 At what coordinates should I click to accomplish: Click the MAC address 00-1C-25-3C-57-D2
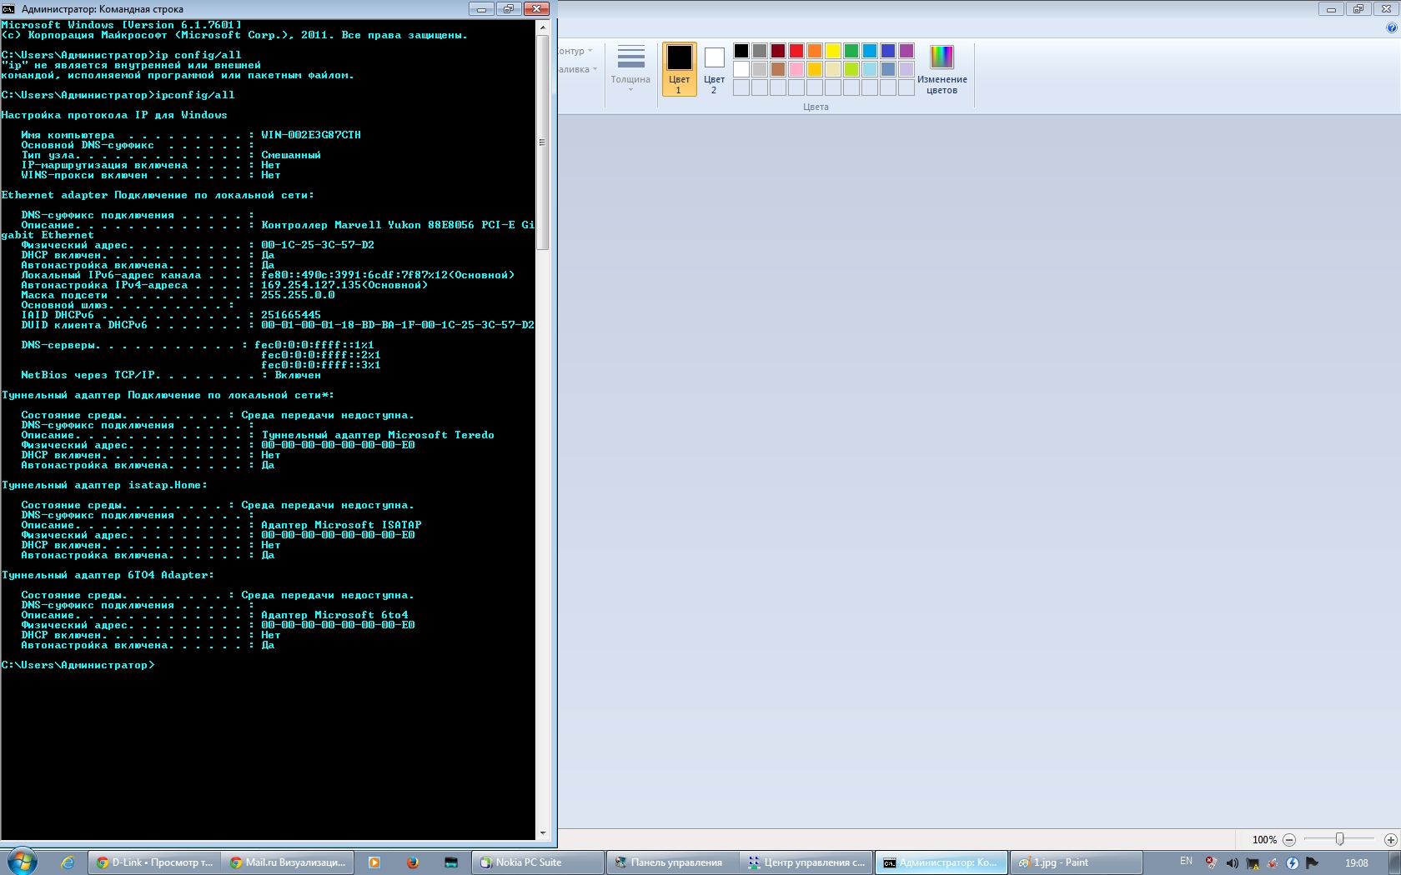[x=318, y=245]
